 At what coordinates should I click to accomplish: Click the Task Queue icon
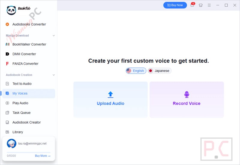pos(7,113)
